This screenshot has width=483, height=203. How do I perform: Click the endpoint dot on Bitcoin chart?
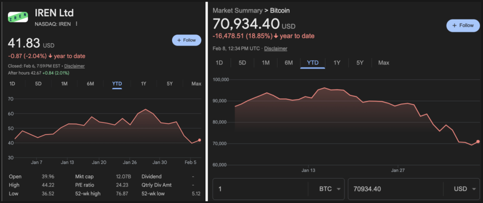point(478,141)
